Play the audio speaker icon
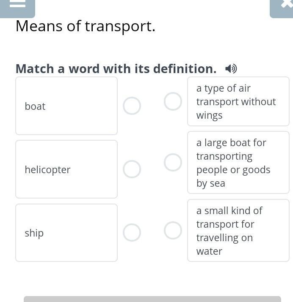 point(231,69)
